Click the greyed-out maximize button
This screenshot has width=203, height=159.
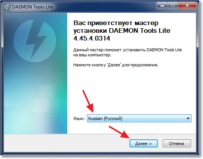pyautogui.click(x=173, y=5)
